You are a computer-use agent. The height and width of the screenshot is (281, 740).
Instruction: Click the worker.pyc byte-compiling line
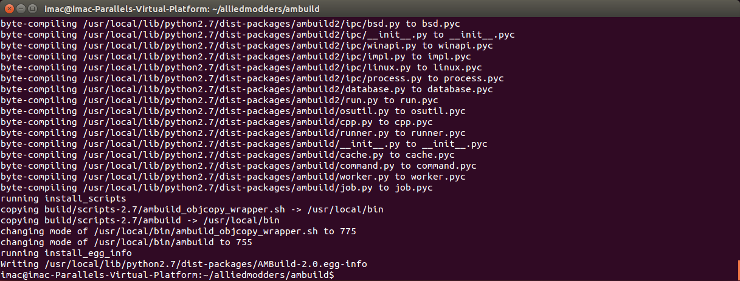[x=233, y=177]
